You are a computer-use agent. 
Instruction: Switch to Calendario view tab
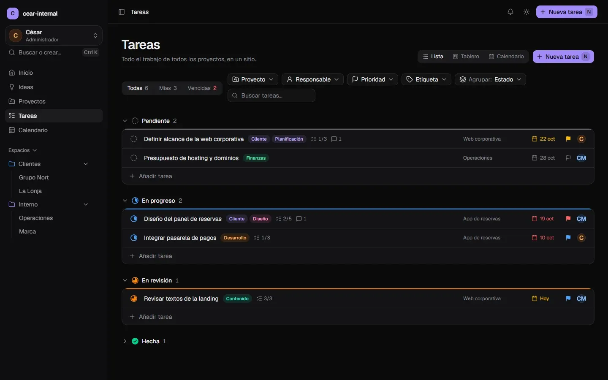(506, 57)
